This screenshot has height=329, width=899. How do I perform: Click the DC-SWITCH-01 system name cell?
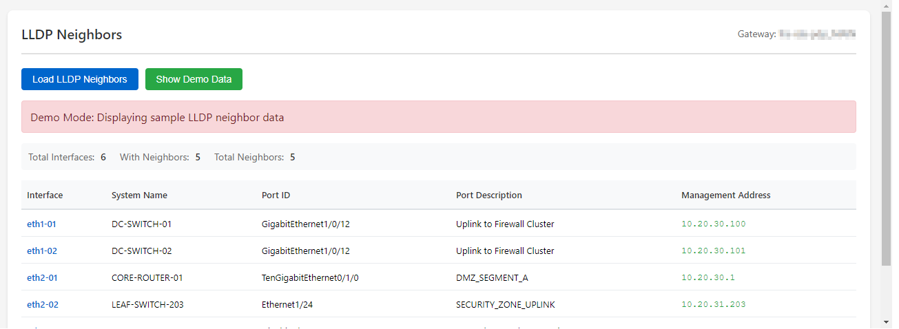[141, 224]
